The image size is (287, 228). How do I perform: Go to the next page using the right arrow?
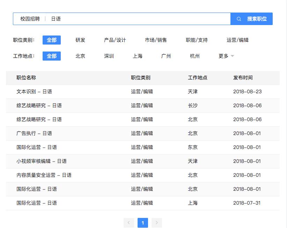pyautogui.click(x=157, y=222)
